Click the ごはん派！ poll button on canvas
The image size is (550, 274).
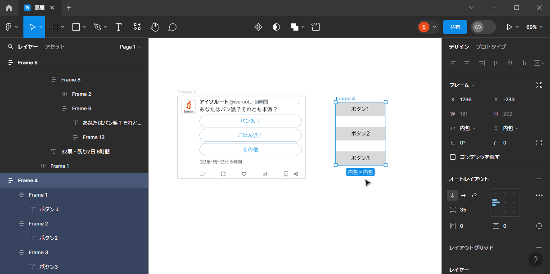tap(250, 135)
